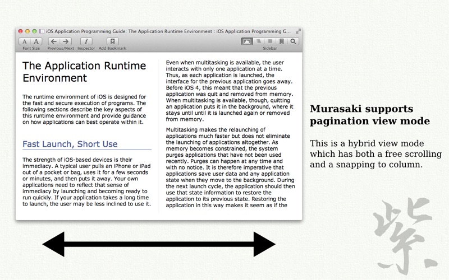Enter full screen with the title bar arrows
Image resolution: width=449 pixels, height=280 pixels.
298,31
